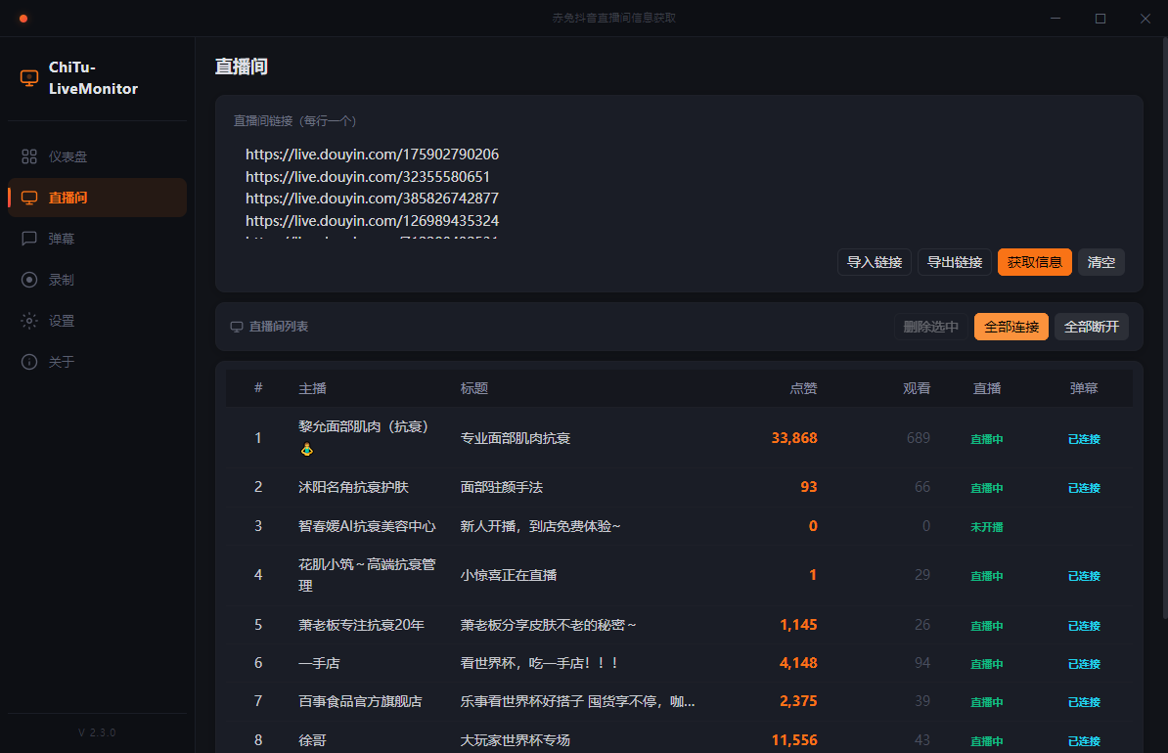Select the row for 沭阳名角抗衰护肤
The width and height of the screenshot is (1168, 753).
tap(679, 487)
